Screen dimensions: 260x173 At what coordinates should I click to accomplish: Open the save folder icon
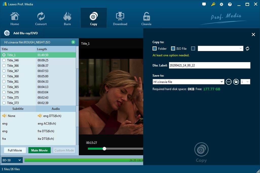(x=236, y=82)
